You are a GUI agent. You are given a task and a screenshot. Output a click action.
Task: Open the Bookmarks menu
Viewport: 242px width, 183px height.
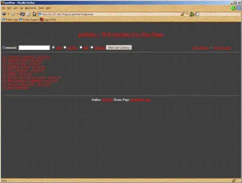point(31,8)
